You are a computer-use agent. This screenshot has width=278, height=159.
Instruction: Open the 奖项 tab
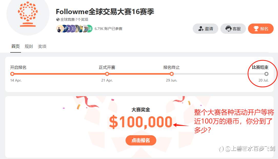coord(42,46)
